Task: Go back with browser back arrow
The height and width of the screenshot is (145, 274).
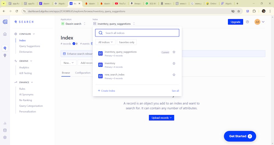Action: click(4, 11)
